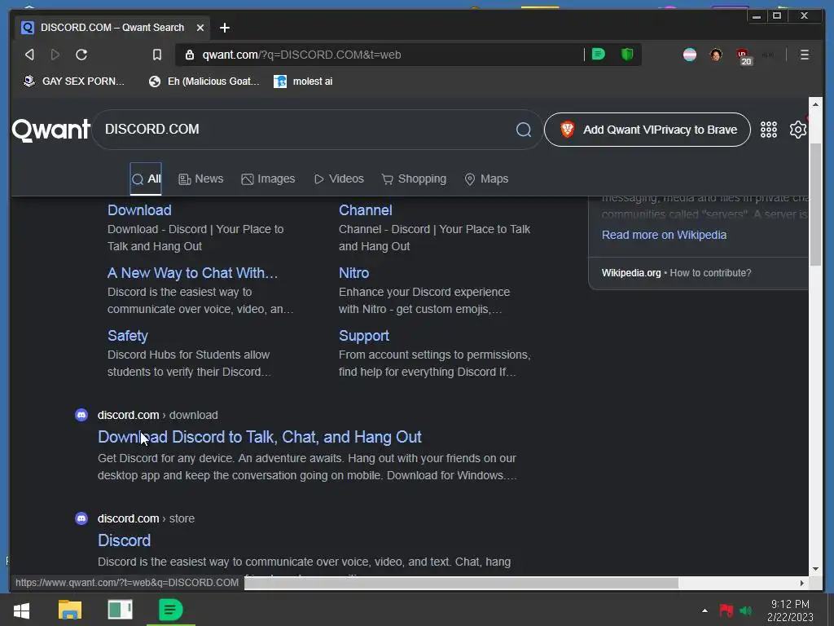Viewport: 834px width, 626px height.
Task: Reload the page with the refresh icon
Action: [x=81, y=55]
